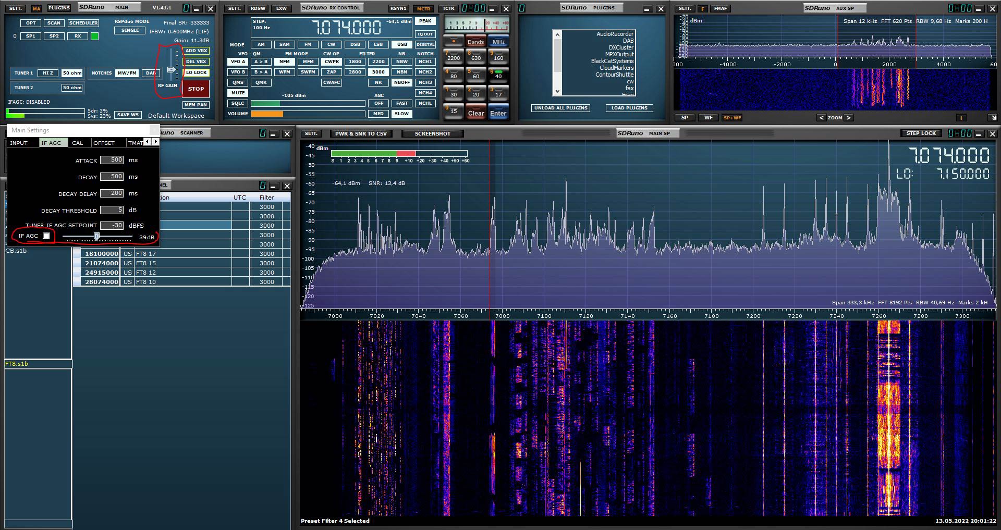
Task: Click the 3000 filter button
Action: click(379, 72)
